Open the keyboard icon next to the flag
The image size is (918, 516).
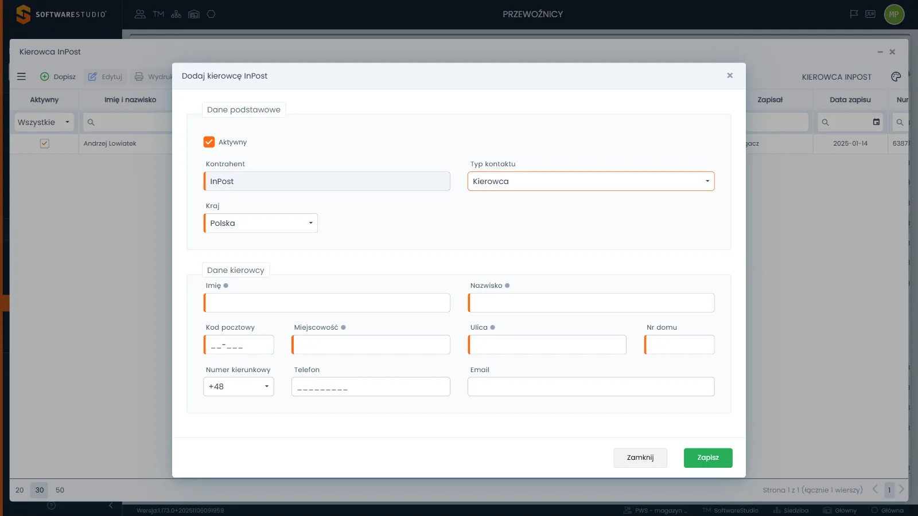click(x=870, y=14)
